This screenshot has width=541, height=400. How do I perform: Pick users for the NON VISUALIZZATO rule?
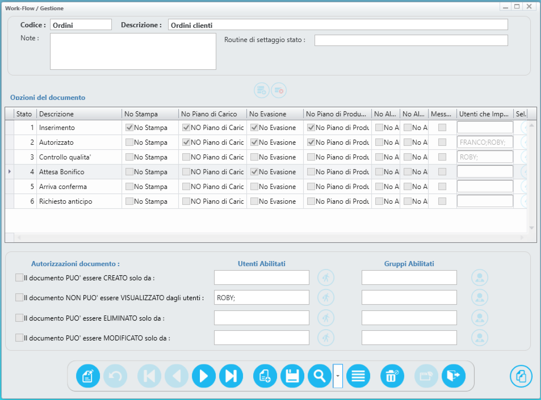(326, 297)
